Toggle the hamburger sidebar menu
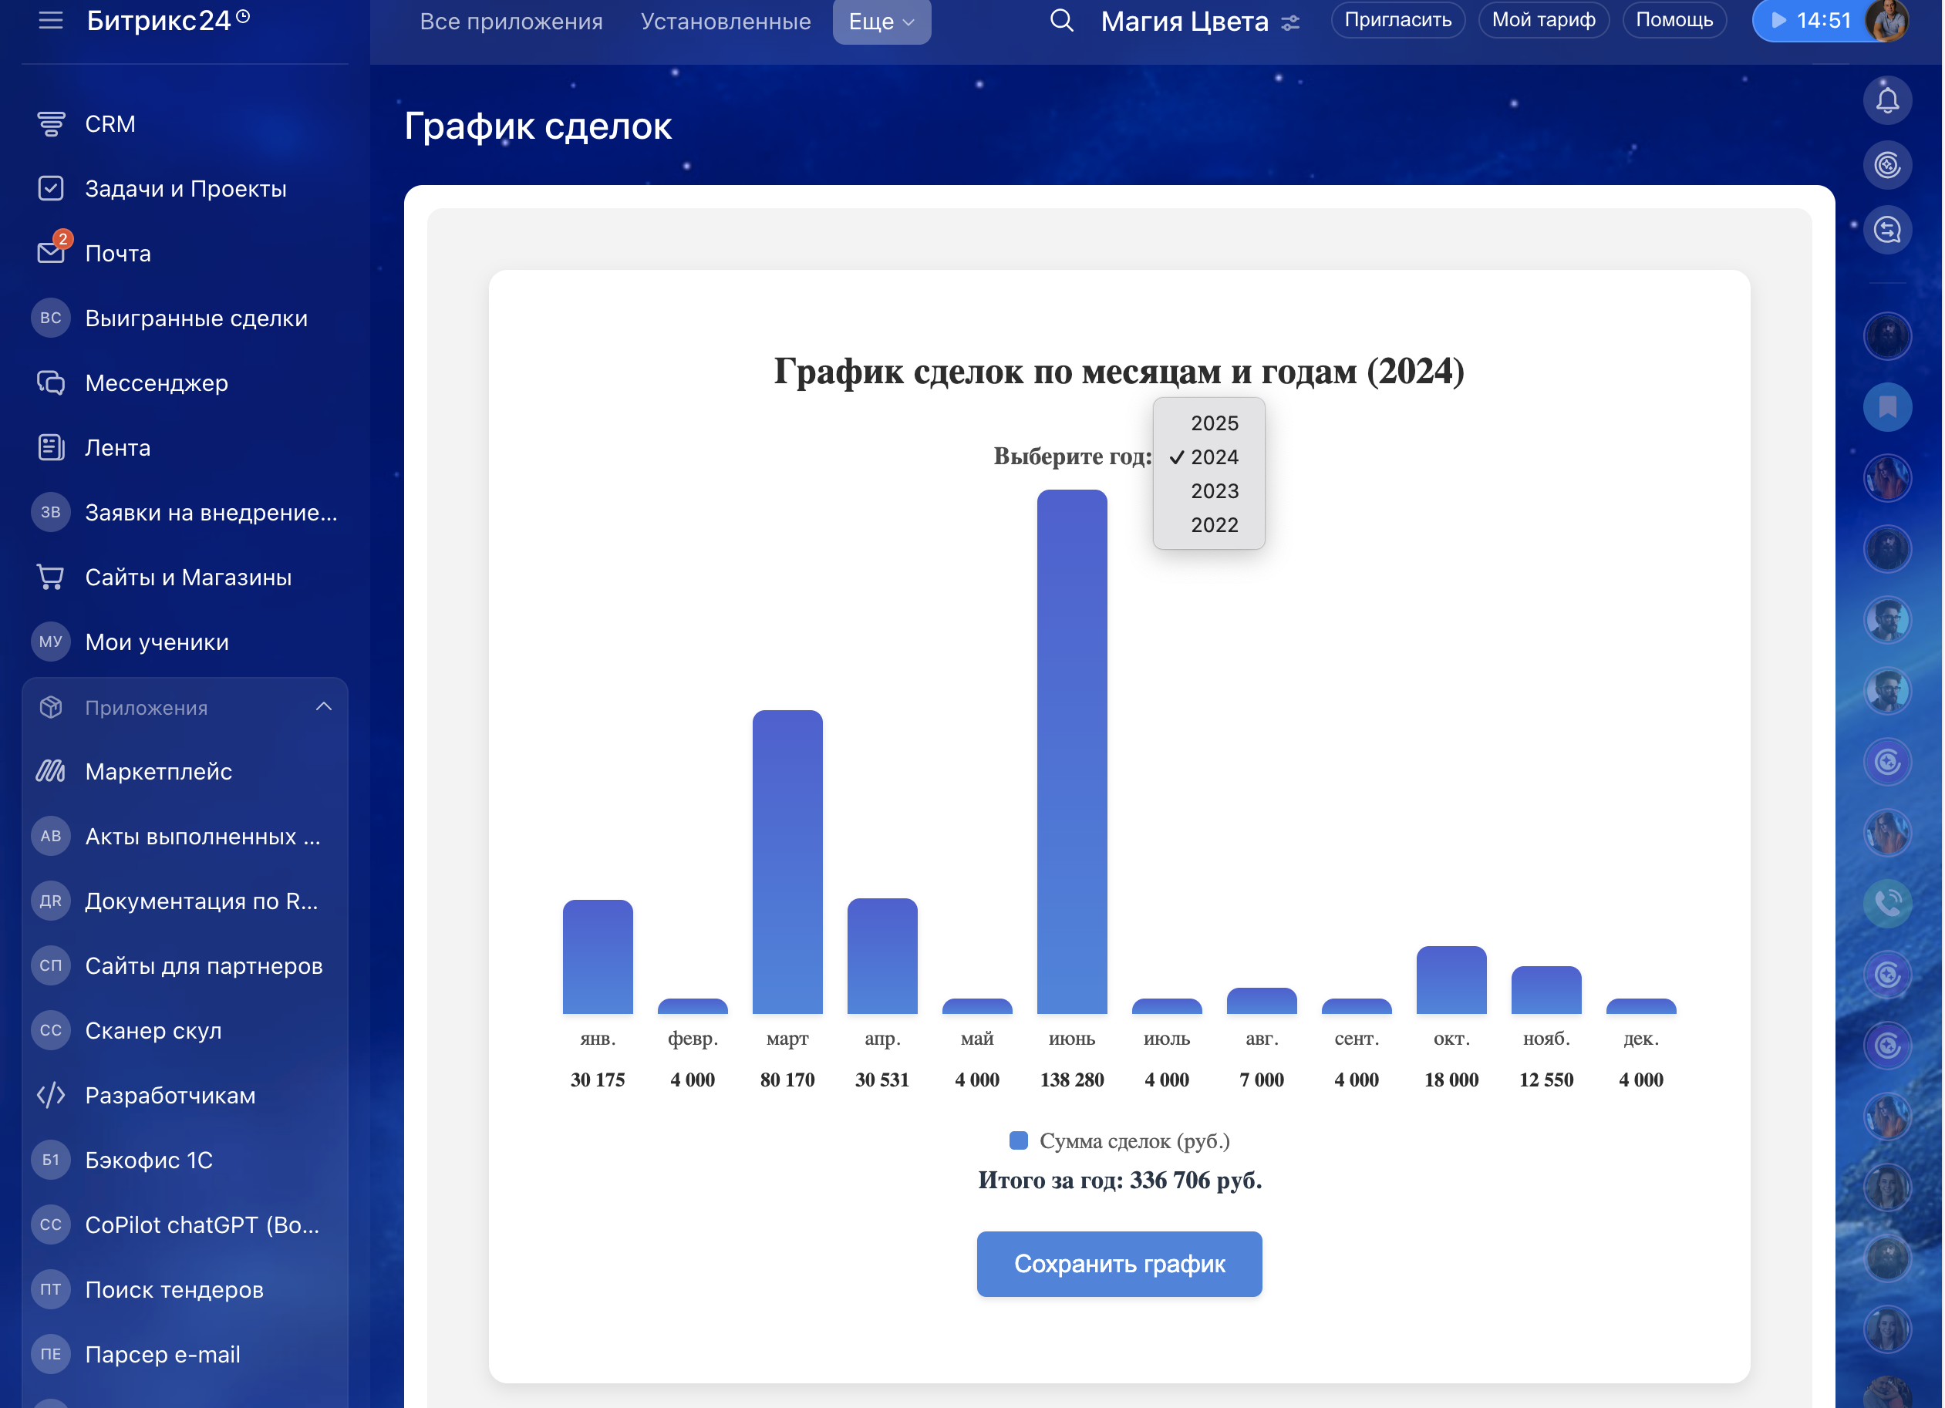The height and width of the screenshot is (1408, 1945). [51, 21]
